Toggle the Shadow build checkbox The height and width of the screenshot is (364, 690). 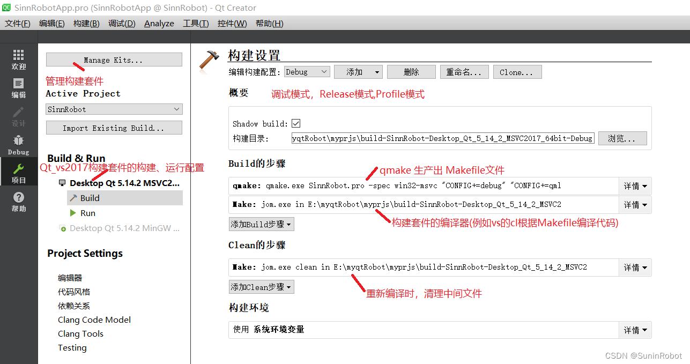296,123
